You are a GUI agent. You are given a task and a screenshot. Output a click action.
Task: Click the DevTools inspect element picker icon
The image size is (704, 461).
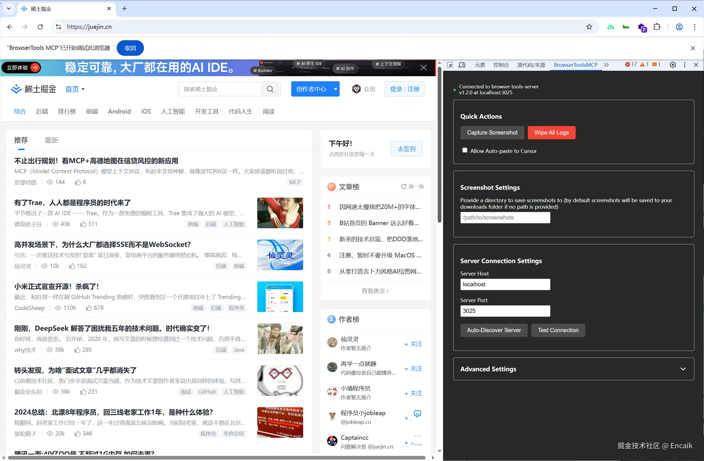tap(450, 65)
